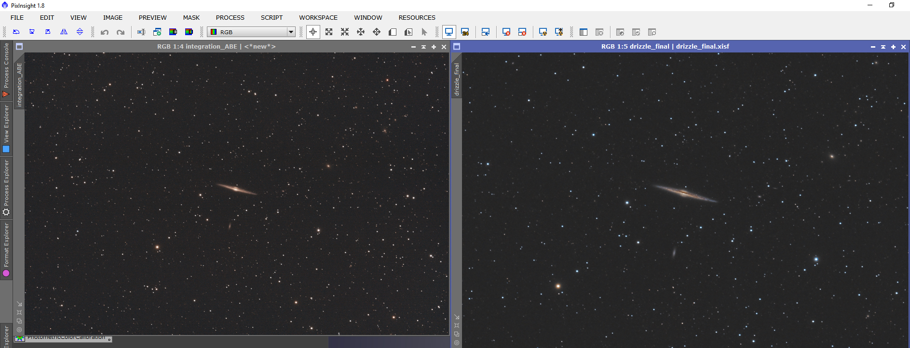The width and height of the screenshot is (910, 348).
Task: Select the New Preview tool icon
Action: click(x=393, y=32)
